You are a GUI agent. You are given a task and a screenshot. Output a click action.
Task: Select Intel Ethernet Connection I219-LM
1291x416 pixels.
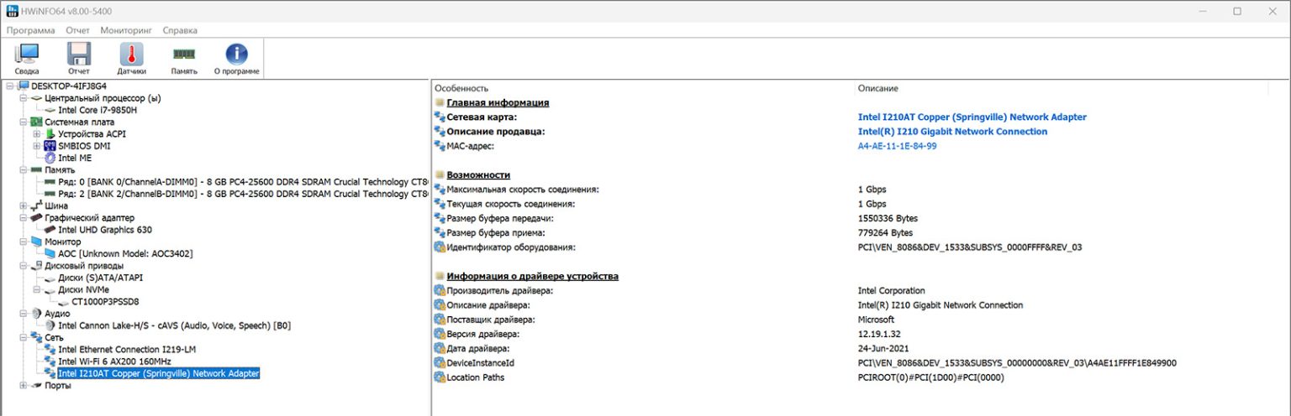pyautogui.click(x=126, y=350)
